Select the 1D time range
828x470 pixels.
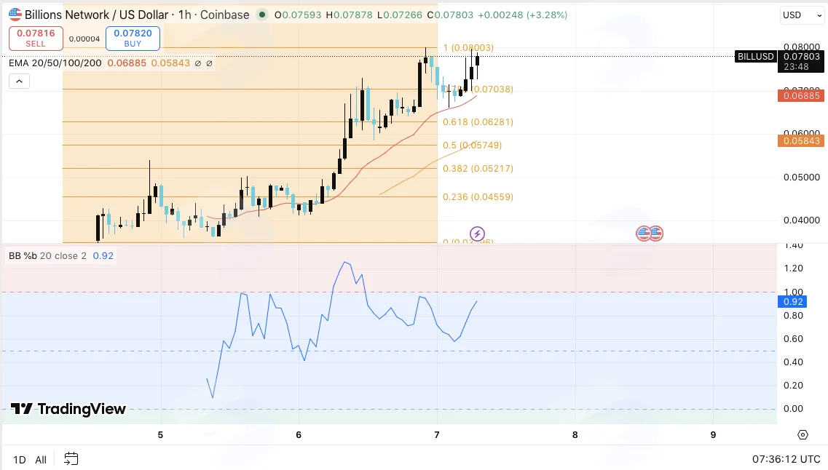(20, 459)
